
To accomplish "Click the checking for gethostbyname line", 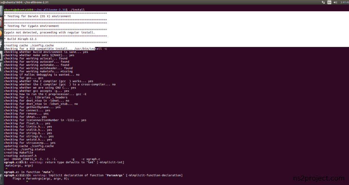I will pos(32,107).
